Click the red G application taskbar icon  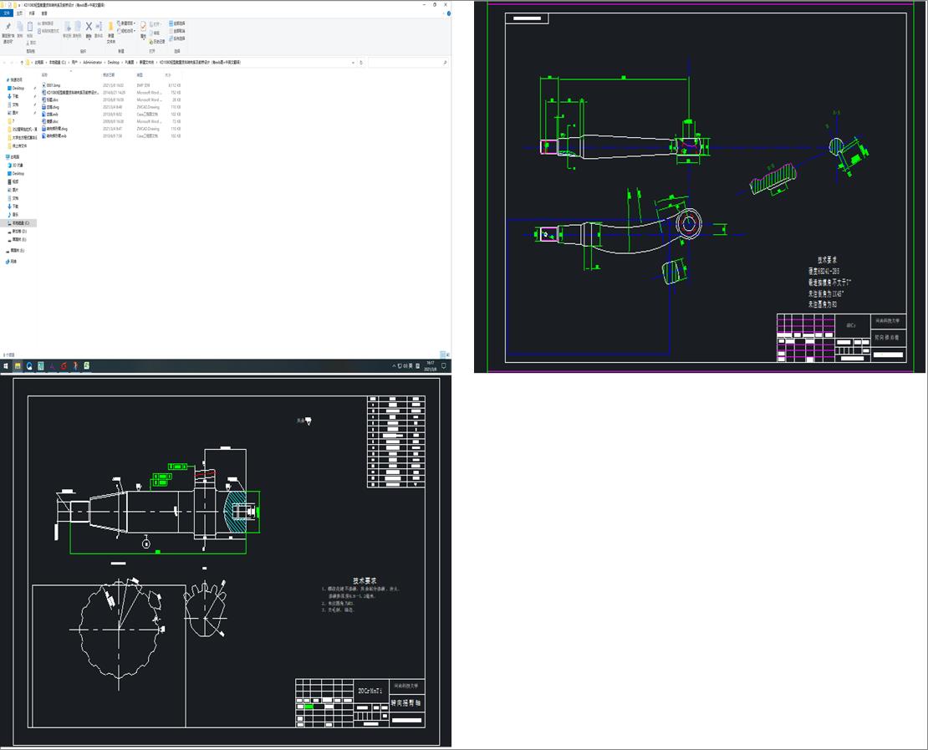tap(64, 366)
